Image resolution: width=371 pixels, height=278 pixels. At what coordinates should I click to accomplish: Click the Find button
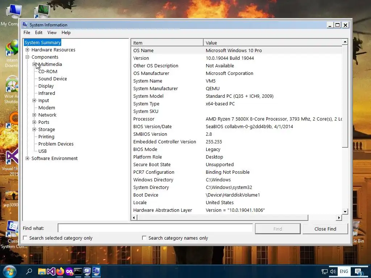coord(278,229)
